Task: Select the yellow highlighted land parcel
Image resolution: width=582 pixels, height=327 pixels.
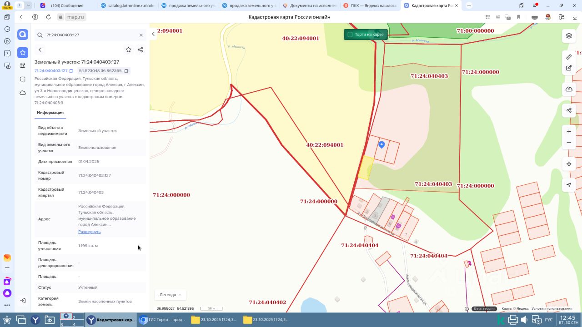Action: coord(366,168)
